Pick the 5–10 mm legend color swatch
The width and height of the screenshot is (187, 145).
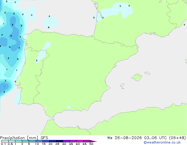[x=32, y=141]
